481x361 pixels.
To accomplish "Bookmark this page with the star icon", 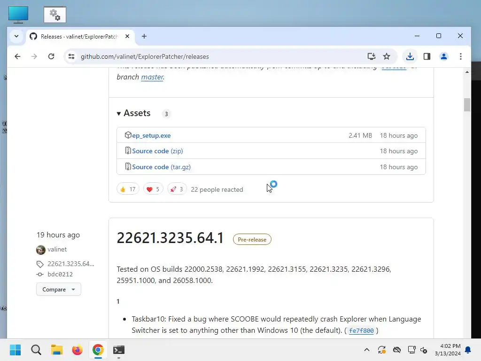I will coord(387,56).
